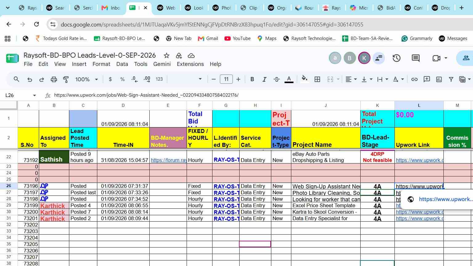The width and height of the screenshot is (473, 266).
Task: Open the fill color picker
Action: pyautogui.click(x=304, y=79)
